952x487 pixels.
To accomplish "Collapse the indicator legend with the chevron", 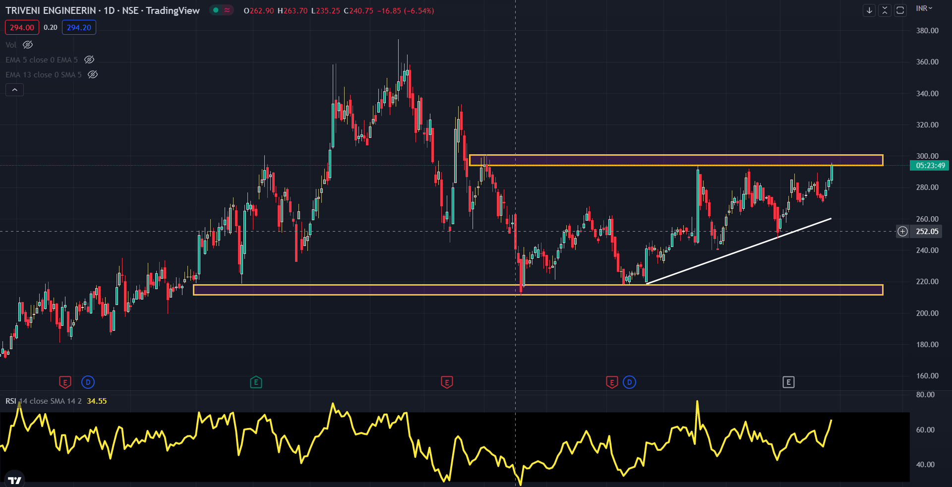I will pos(14,90).
